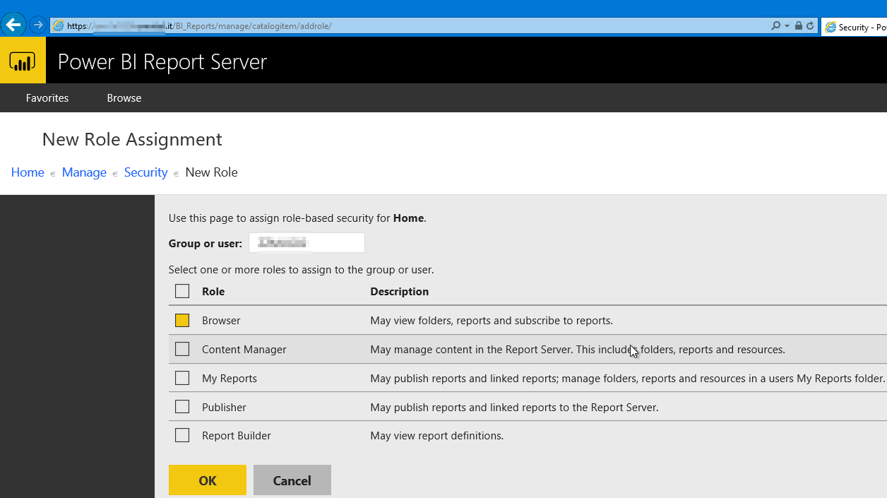The image size is (887, 498).
Task: Uncheck the Browser role checkbox
Action: tap(182, 320)
